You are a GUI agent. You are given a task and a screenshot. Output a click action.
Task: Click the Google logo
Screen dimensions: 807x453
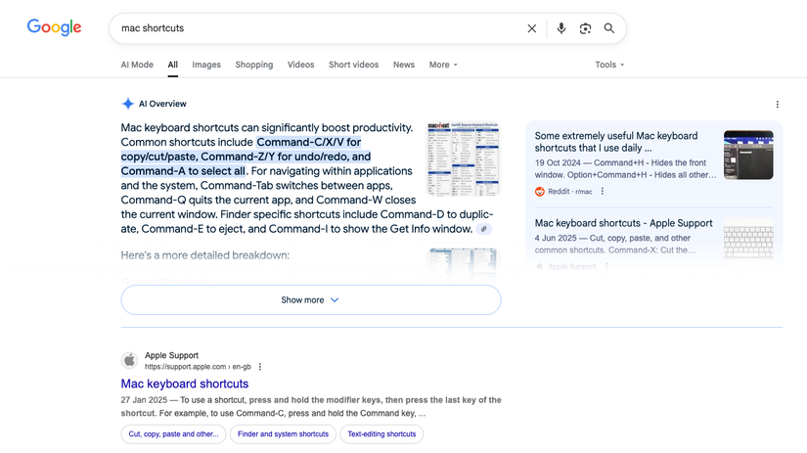point(54,27)
